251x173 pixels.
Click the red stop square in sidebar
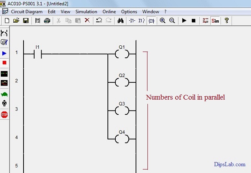[x=4, y=62]
